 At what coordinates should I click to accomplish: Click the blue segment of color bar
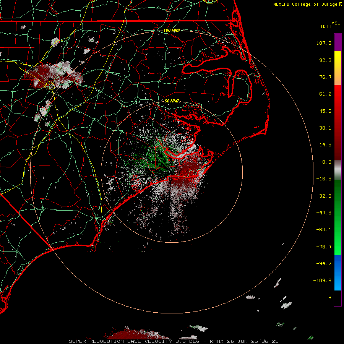338,273
